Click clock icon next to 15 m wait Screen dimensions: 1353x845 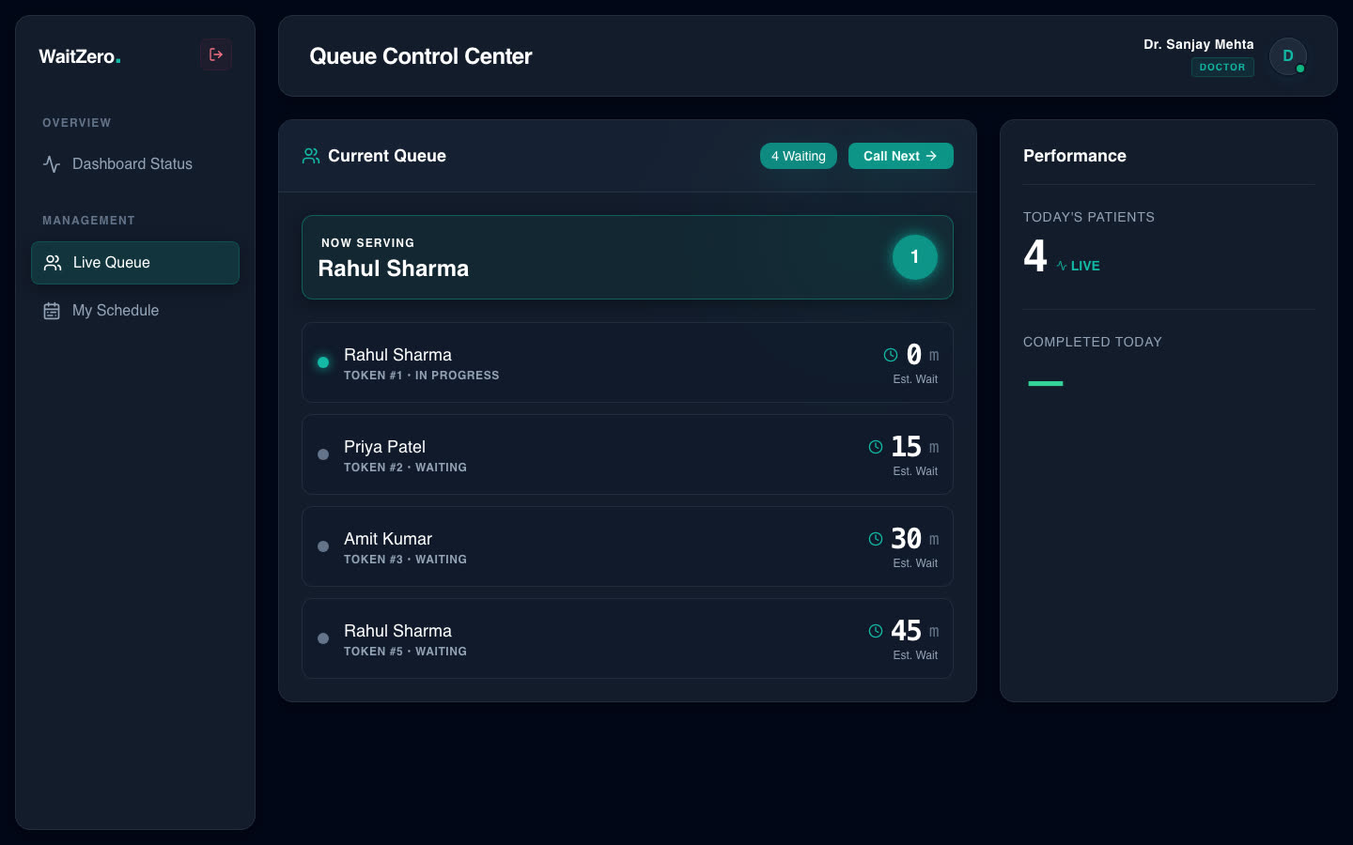pos(876,447)
